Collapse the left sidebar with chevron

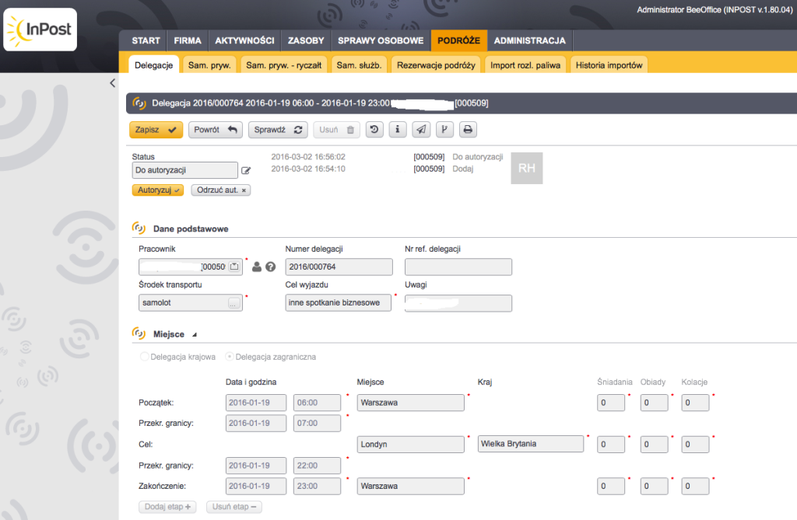pos(113,83)
